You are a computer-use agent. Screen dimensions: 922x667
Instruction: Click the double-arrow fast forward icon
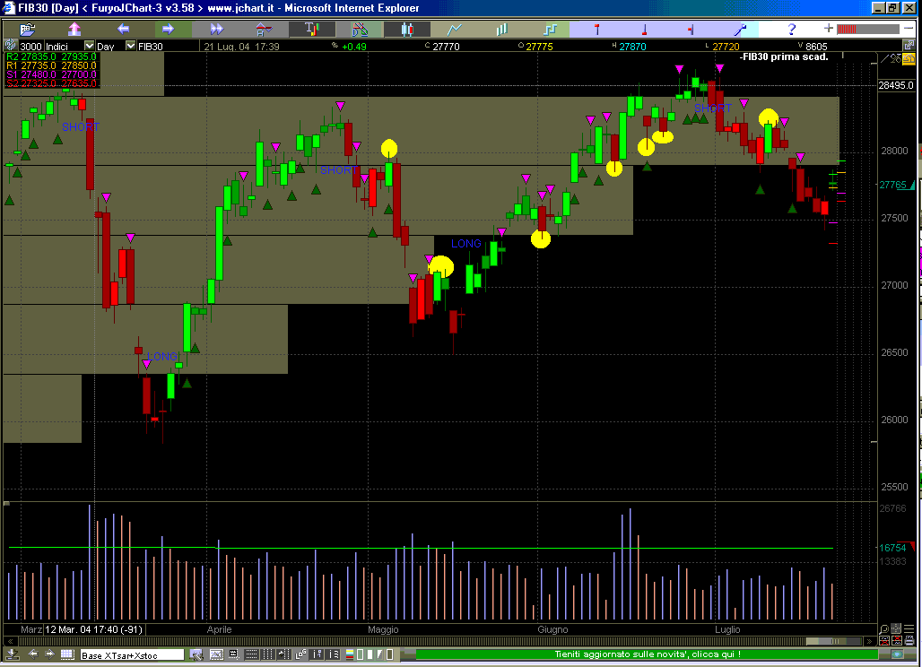[x=216, y=29]
